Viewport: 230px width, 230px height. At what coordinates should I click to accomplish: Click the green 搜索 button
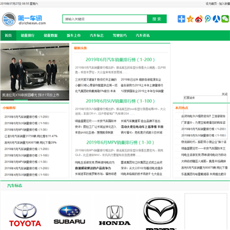157,19
